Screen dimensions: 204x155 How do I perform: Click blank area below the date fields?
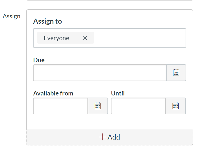[109, 122]
